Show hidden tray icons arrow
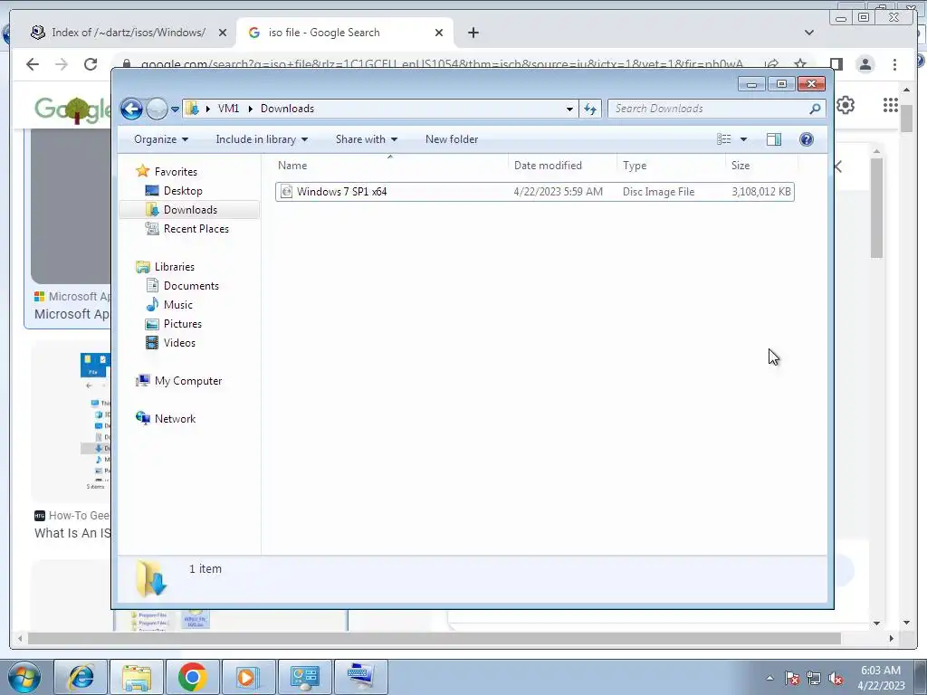Image resolution: width=927 pixels, height=695 pixels. coord(769,678)
